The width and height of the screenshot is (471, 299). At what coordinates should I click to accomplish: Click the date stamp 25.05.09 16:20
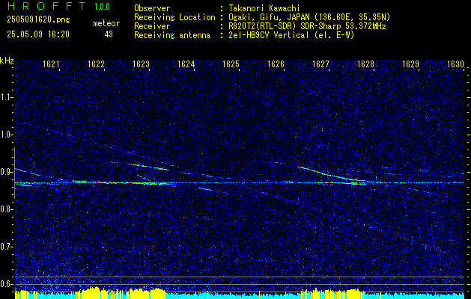(38, 34)
